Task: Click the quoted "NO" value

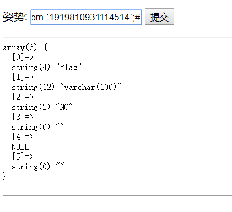Action: pyautogui.click(x=64, y=107)
